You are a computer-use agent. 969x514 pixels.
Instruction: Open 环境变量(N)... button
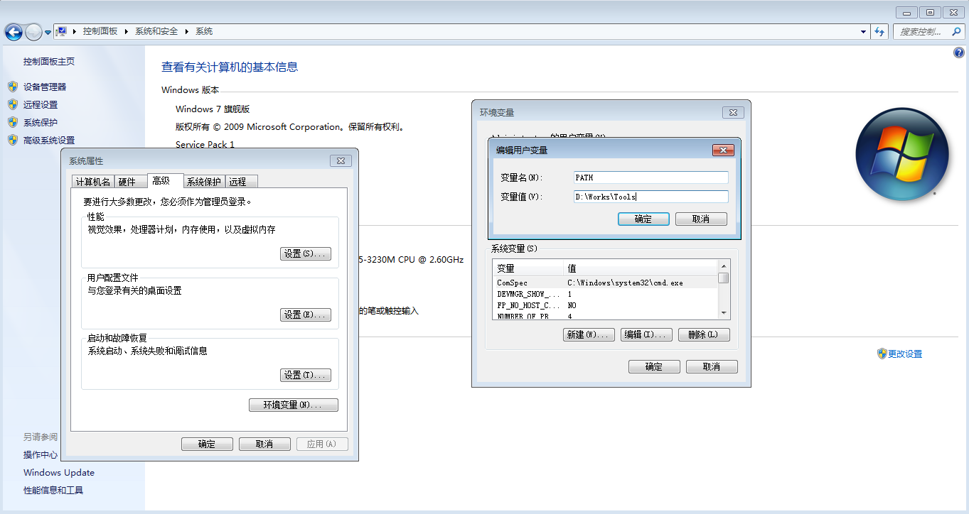[x=294, y=405]
